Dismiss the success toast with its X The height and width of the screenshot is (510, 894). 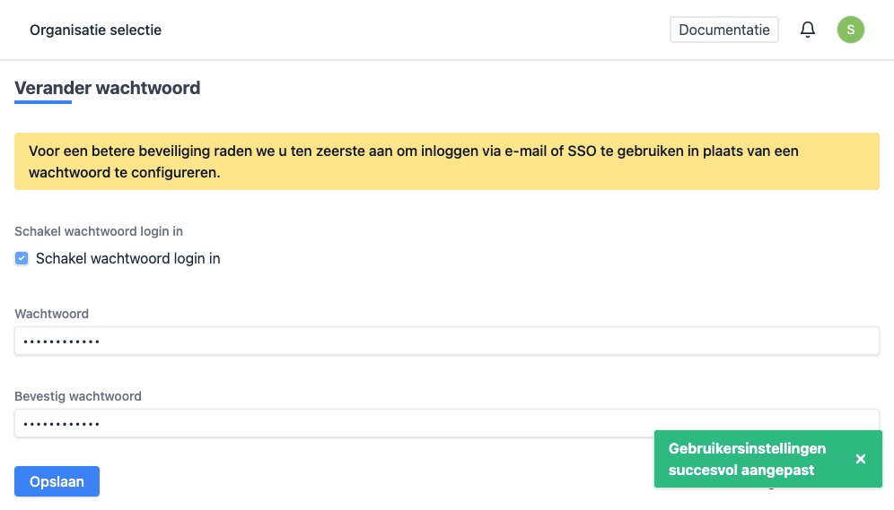pos(861,459)
